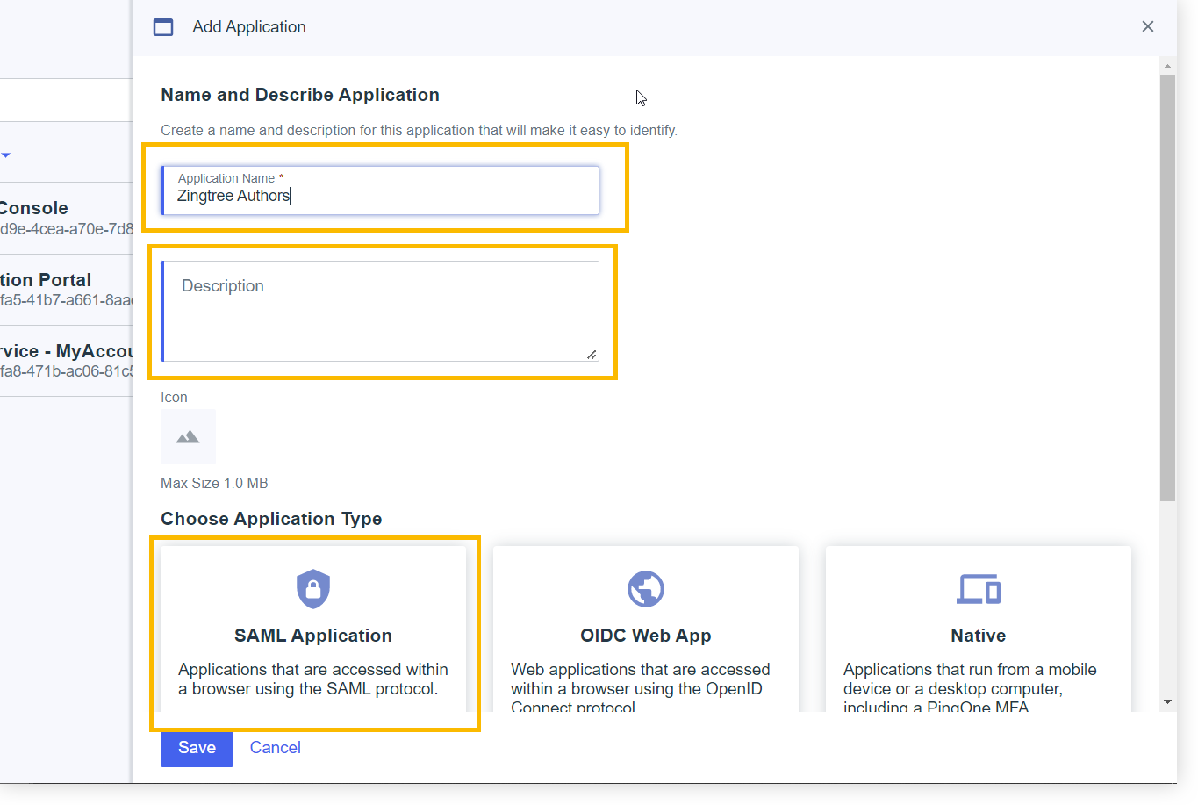
Task: Click the 'Name and Describe Application' heading
Action: pyautogui.click(x=300, y=95)
